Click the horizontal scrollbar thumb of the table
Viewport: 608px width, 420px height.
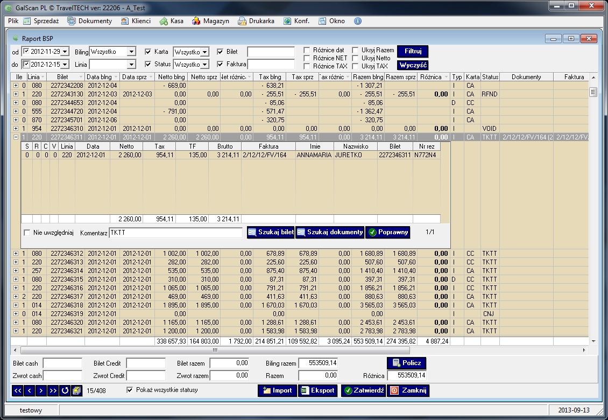[x=215, y=350]
